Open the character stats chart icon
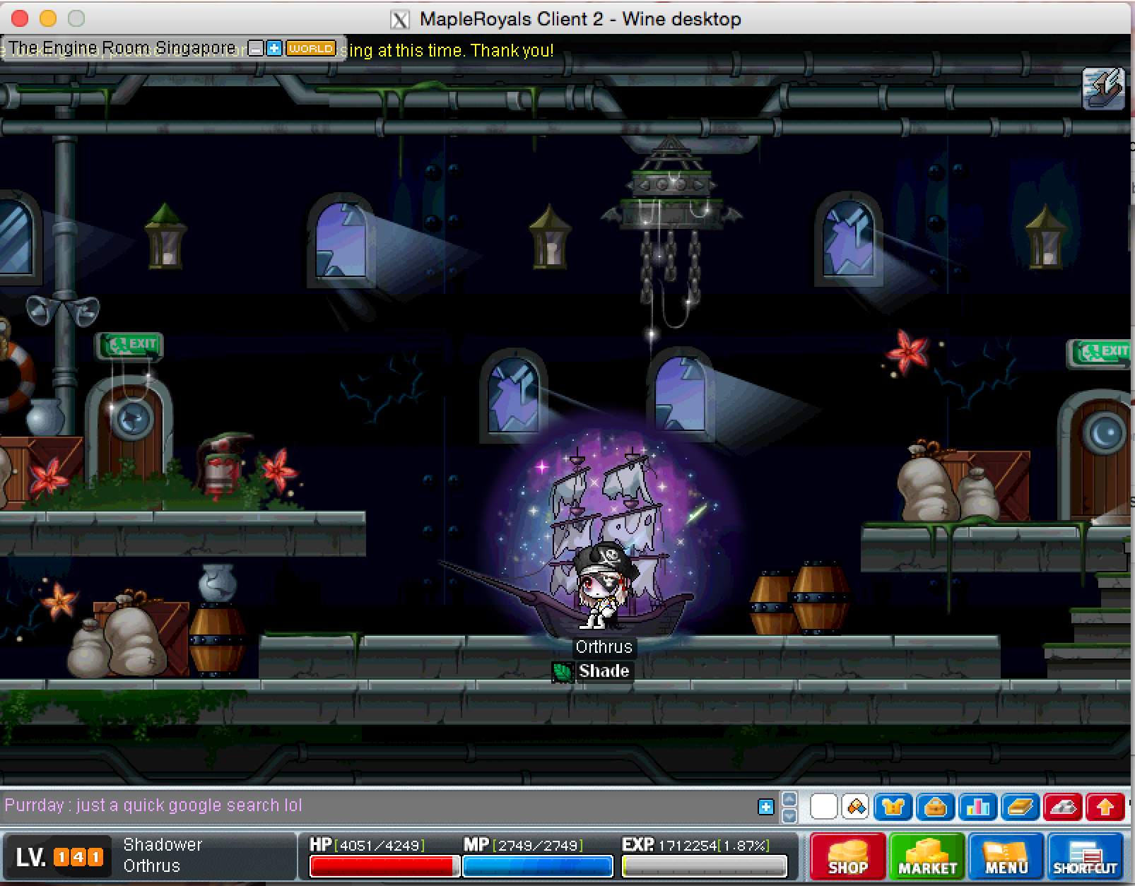This screenshot has width=1135, height=886. point(977,806)
